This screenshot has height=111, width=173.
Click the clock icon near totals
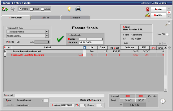[x=163, y=101]
